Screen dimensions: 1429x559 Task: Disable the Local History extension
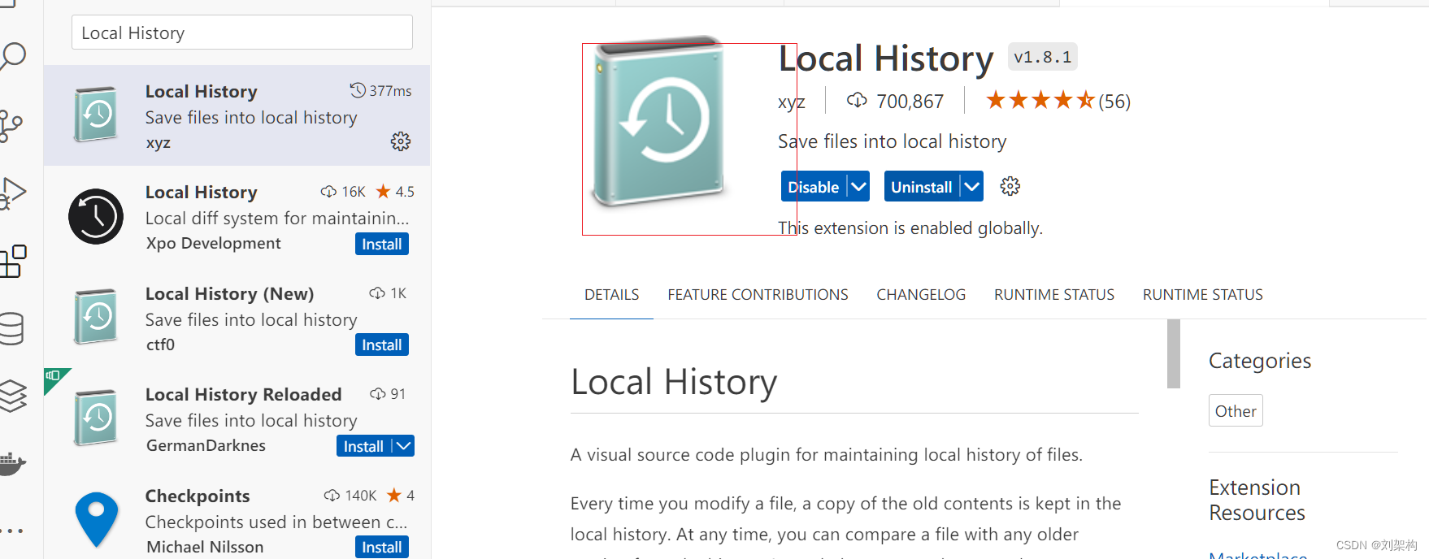(814, 187)
